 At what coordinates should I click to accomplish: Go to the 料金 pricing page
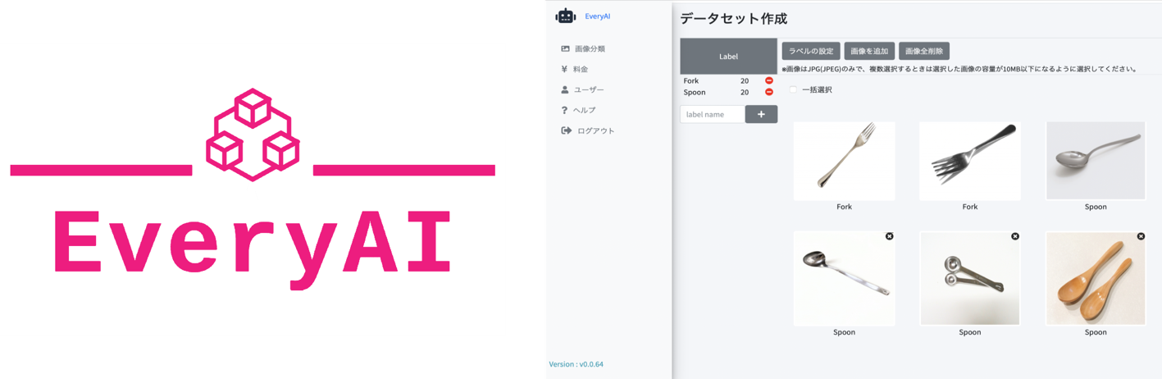tap(575, 69)
